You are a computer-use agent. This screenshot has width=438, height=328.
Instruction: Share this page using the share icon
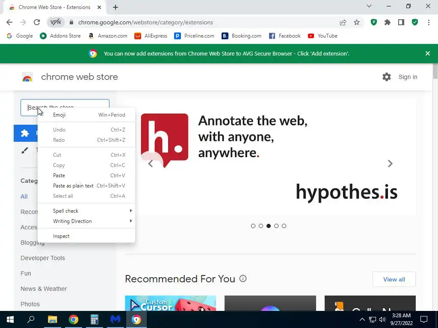[343, 22]
